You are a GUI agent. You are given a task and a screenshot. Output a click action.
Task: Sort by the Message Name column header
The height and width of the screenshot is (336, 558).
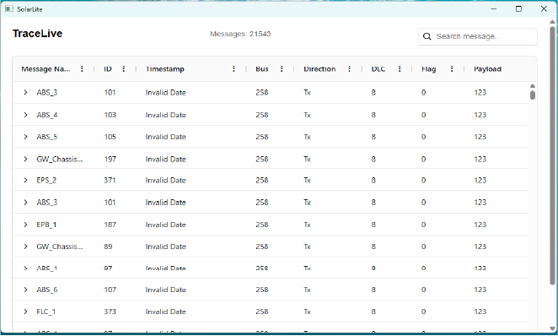[46, 68]
